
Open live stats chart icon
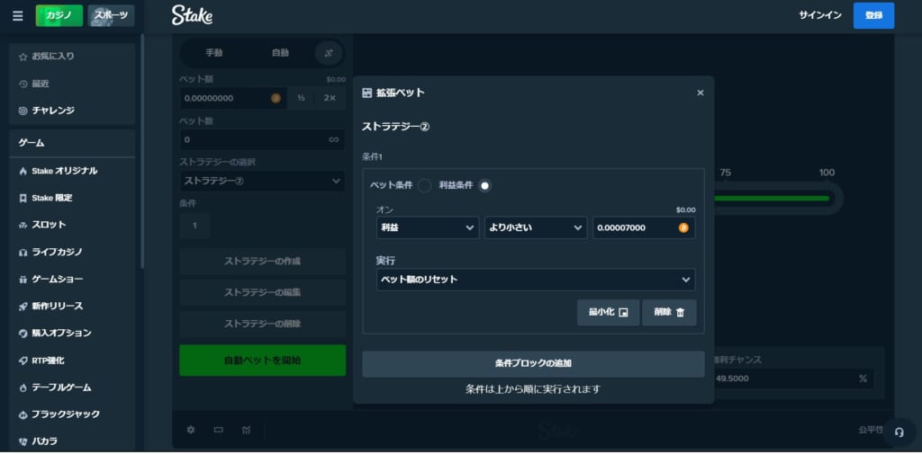tap(247, 430)
